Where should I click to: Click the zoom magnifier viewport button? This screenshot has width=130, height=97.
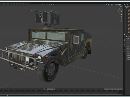click(x=122, y=15)
